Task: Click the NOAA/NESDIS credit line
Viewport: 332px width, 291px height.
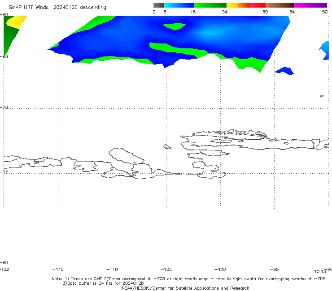Action: pyautogui.click(x=185, y=288)
